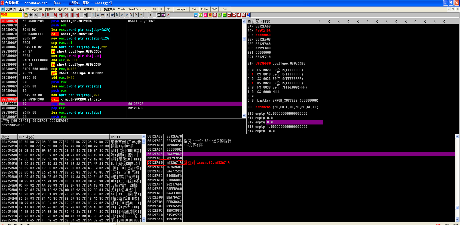Click the red question mark help icon
The image size is (460, 225).
point(168,15)
